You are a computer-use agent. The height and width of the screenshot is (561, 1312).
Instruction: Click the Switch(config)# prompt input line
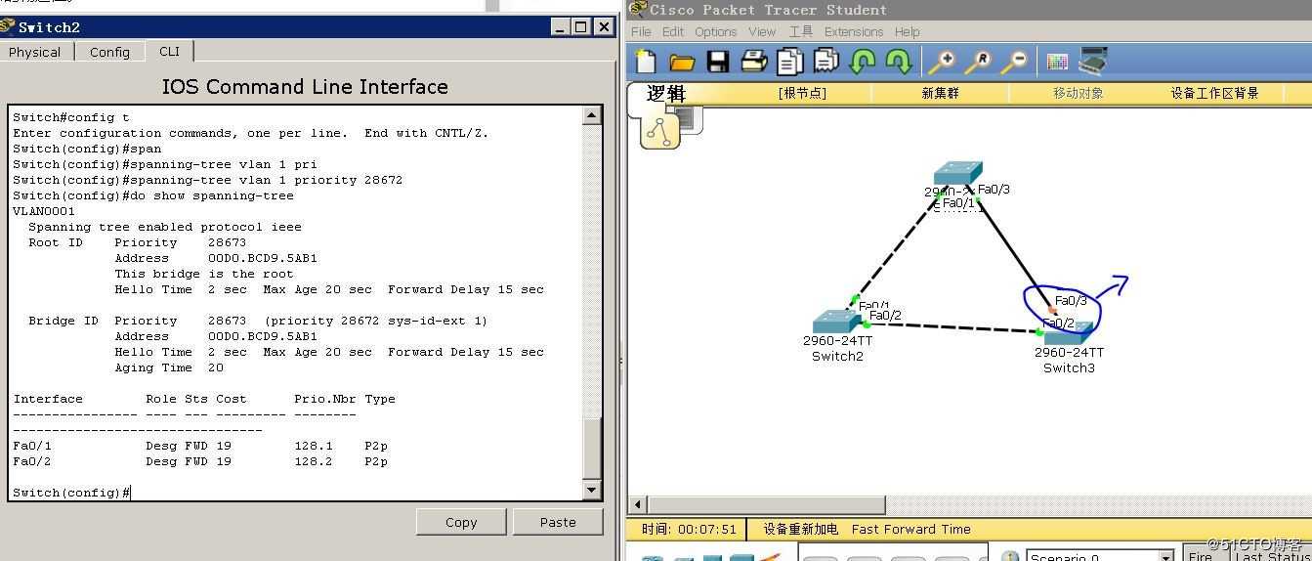pos(71,493)
